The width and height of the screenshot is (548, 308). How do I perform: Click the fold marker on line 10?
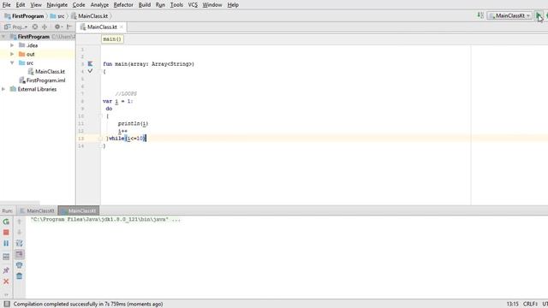click(x=100, y=116)
